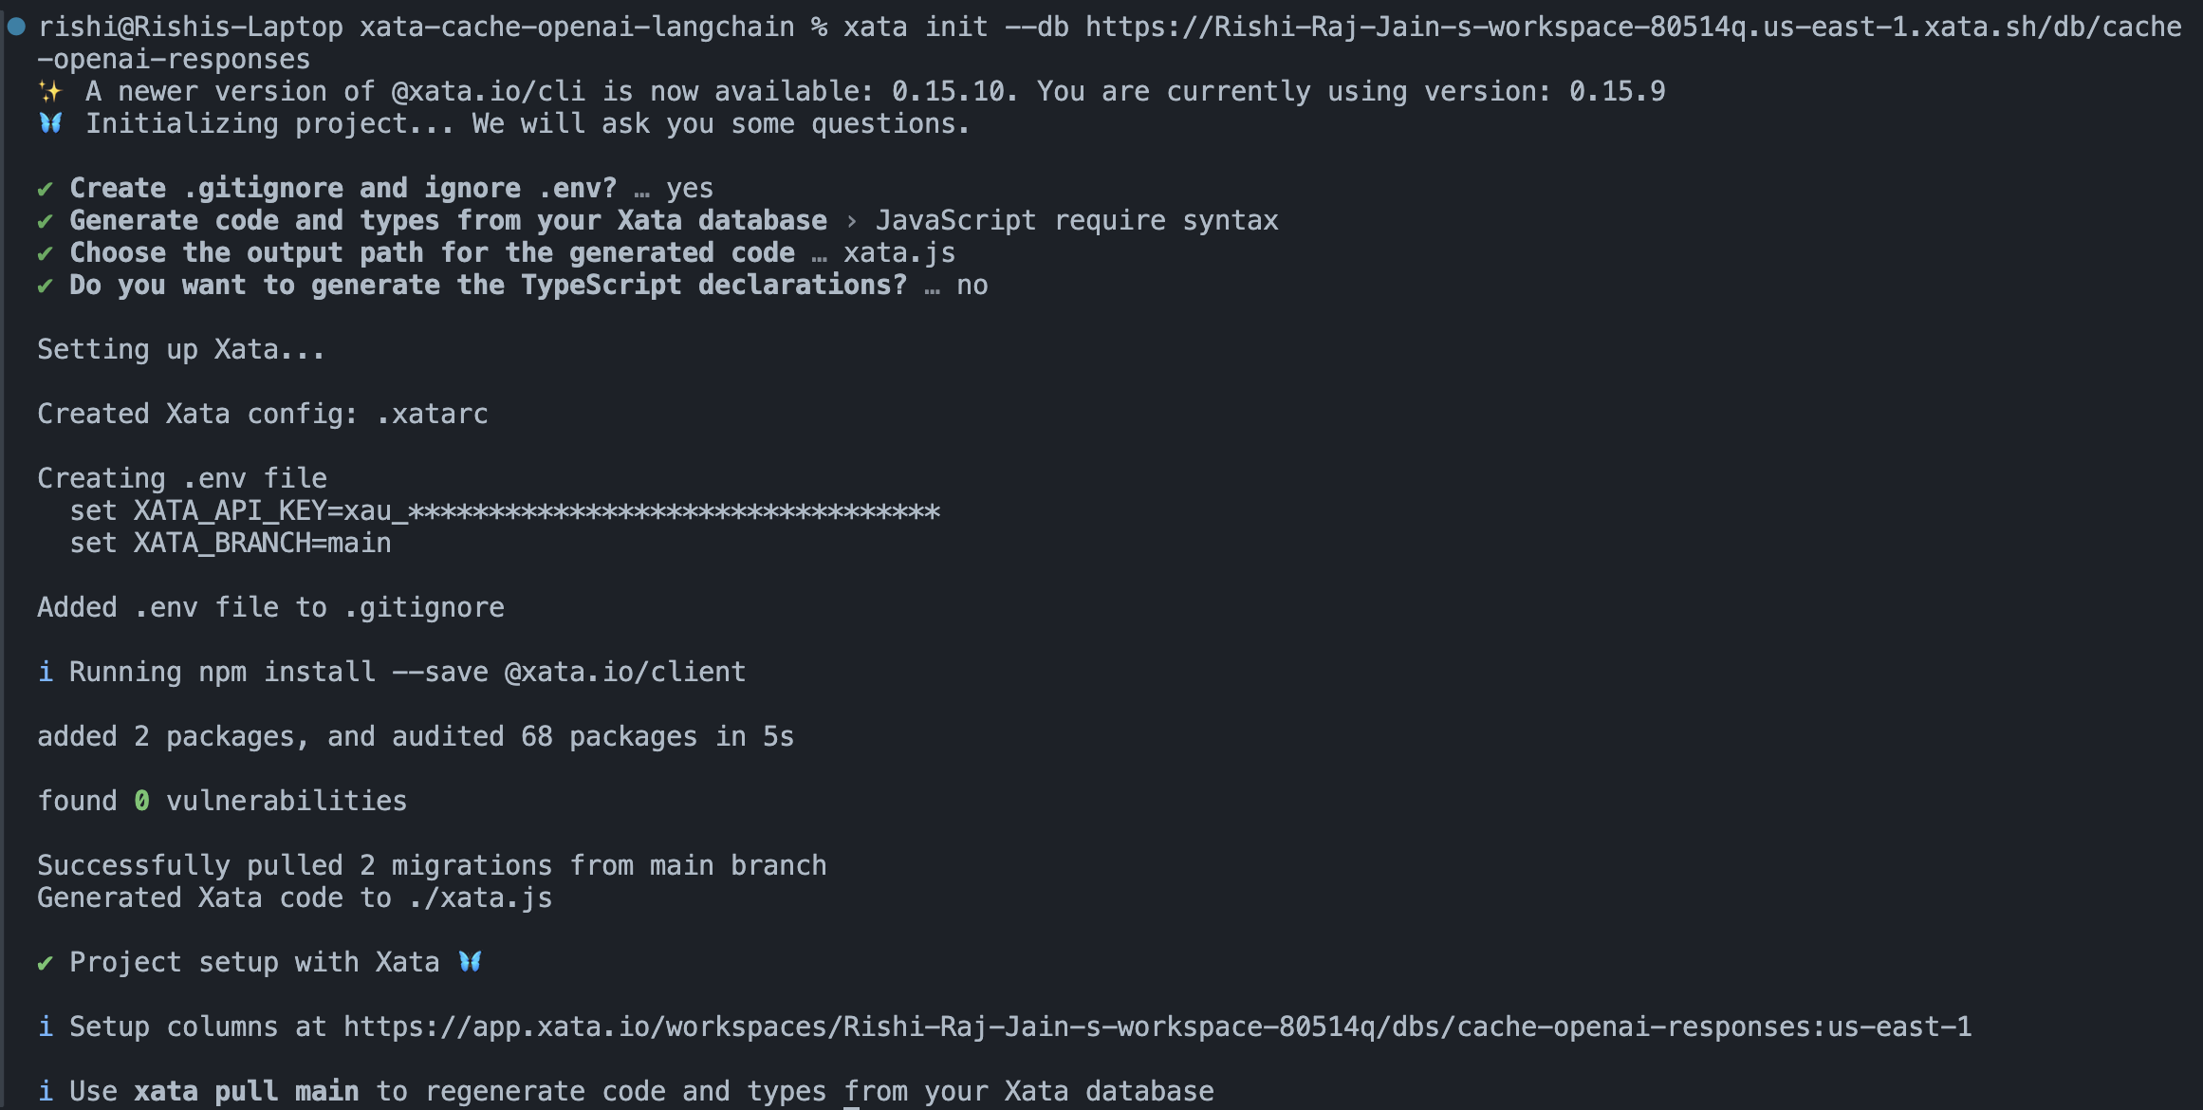Click the JavaScript require syntax selection
Screen dimensions: 2203x1110
click(1077, 221)
